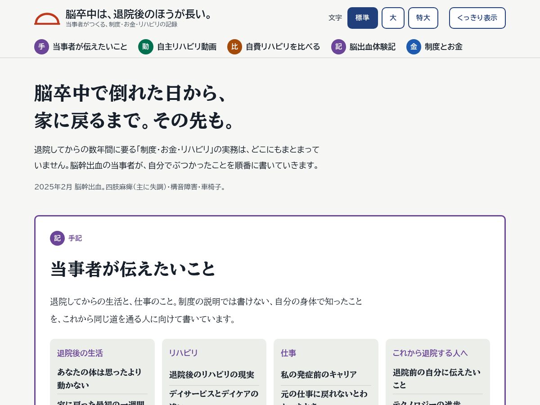Toggle the くっきり表示 high-contrast mode

coord(477,18)
